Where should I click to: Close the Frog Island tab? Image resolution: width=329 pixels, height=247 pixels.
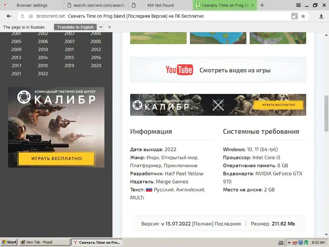(x=253, y=5)
